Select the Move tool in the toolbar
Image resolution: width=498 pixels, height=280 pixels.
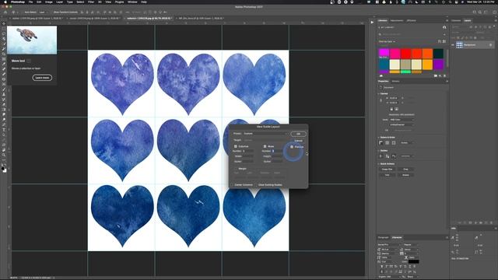tap(4, 23)
